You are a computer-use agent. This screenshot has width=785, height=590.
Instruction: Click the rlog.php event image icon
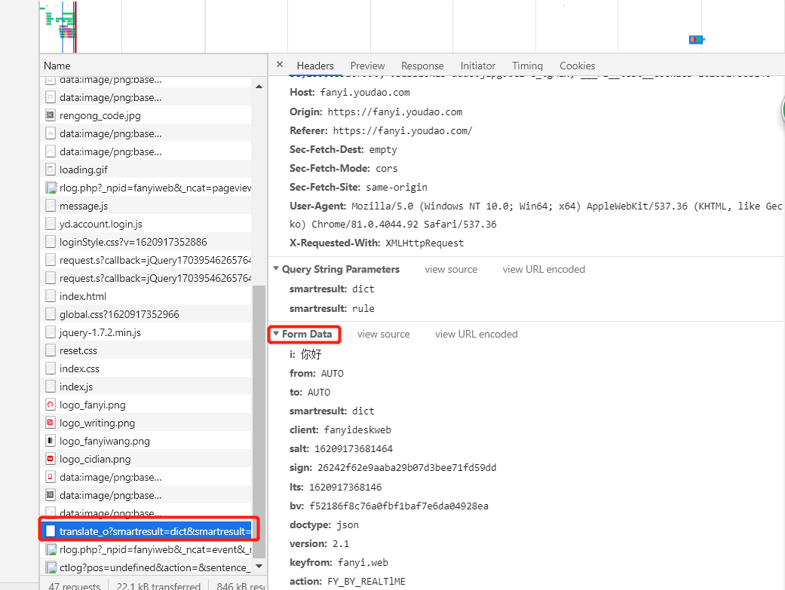(x=51, y=549)
